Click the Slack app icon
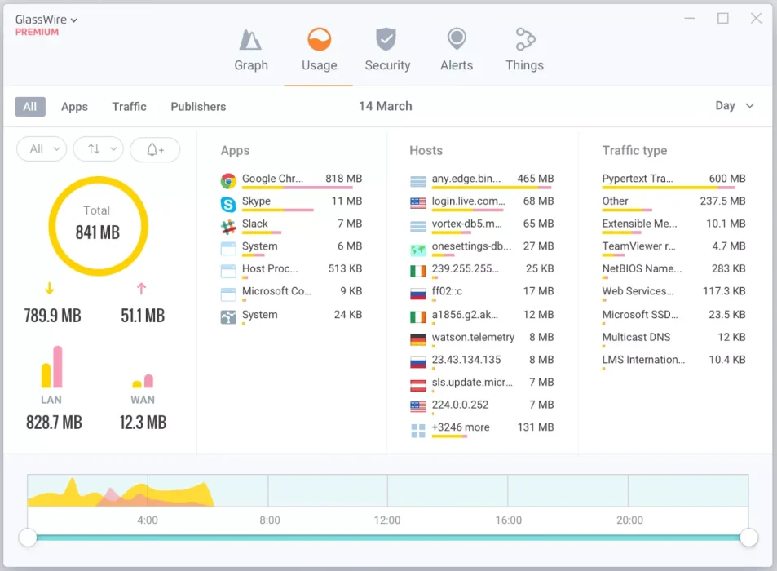The image size is (777, 571). click(x=228, y=227)
